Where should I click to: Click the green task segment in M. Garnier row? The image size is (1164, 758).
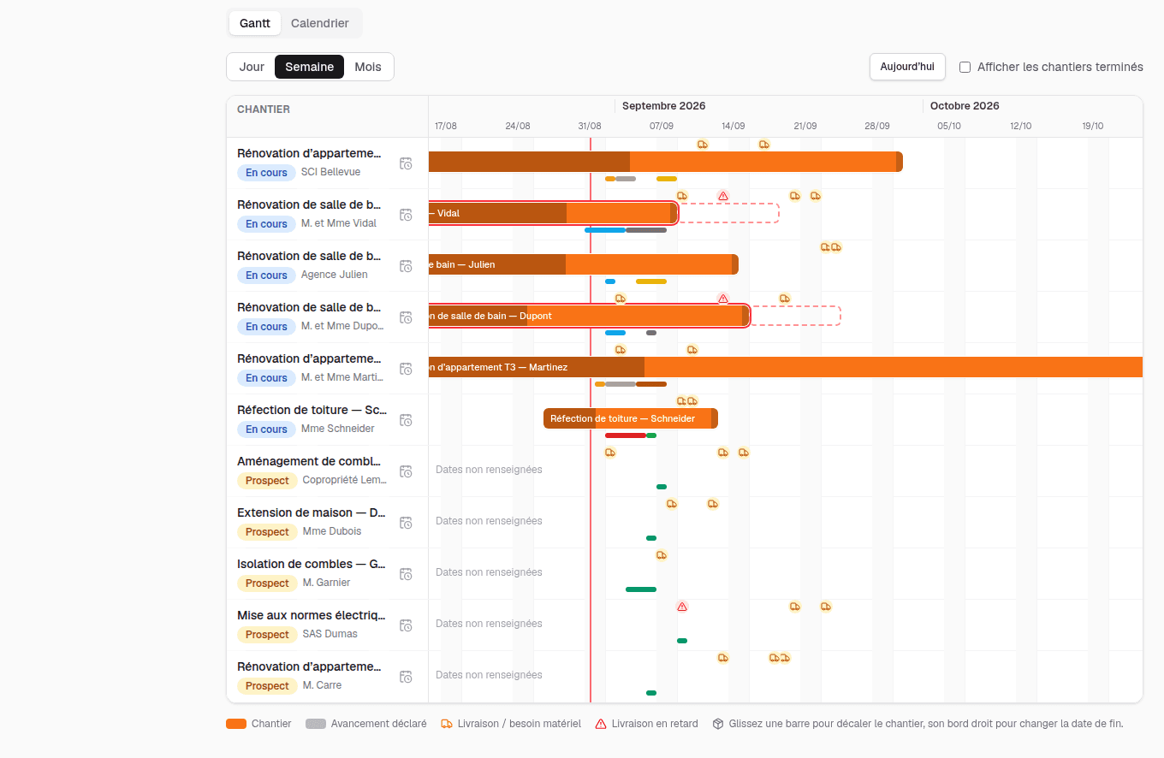[x=641, y=589]
